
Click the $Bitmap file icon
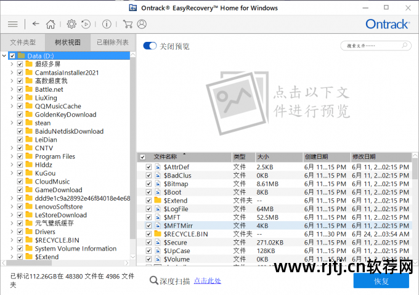click(158, 184)
